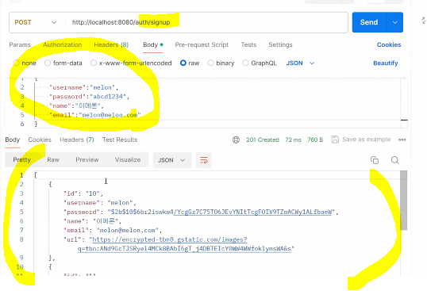The width and height of the screenshot is (427, 291).
Task: Select the binary body radio button
Action: [x=210, y=63]
